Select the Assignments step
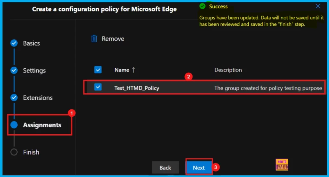 (42, 125)
